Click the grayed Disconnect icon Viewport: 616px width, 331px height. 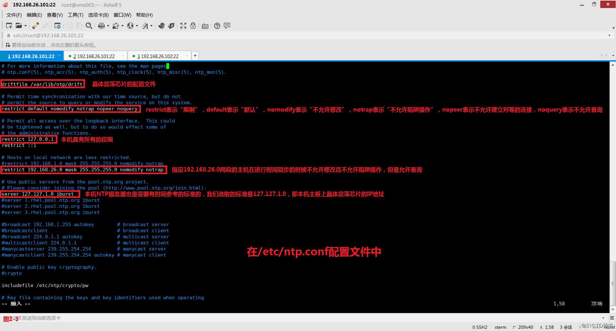click(46, 26)
